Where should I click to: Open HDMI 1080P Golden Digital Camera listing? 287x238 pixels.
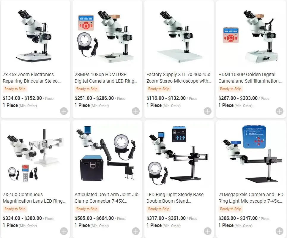(x=250, y=78)
